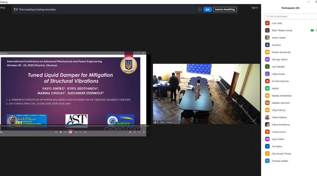Select Vasyl Gnitko in participants list
This screenshot has width=317, height=176.
[x=279, y=139]
